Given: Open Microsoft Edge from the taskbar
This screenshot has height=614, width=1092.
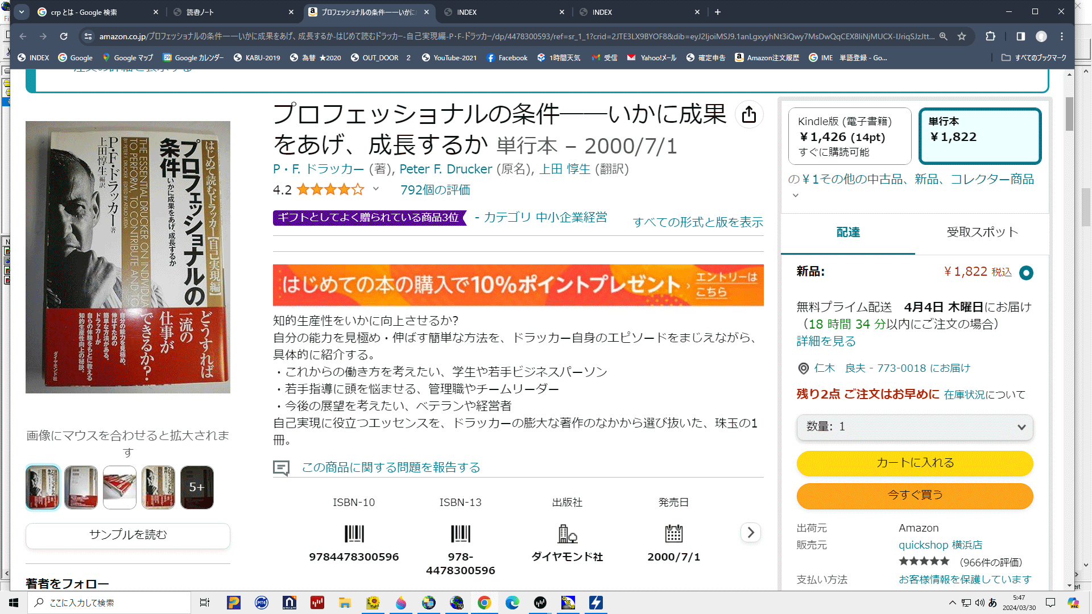Looking at the screenshot, I should 512,603.
